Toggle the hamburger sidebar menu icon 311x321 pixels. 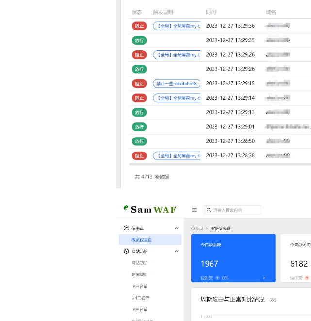195,210
